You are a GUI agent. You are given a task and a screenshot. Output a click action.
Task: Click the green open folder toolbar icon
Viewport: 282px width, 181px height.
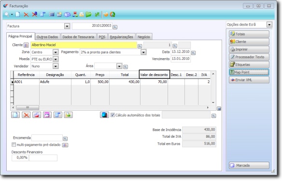click(88, 14)
